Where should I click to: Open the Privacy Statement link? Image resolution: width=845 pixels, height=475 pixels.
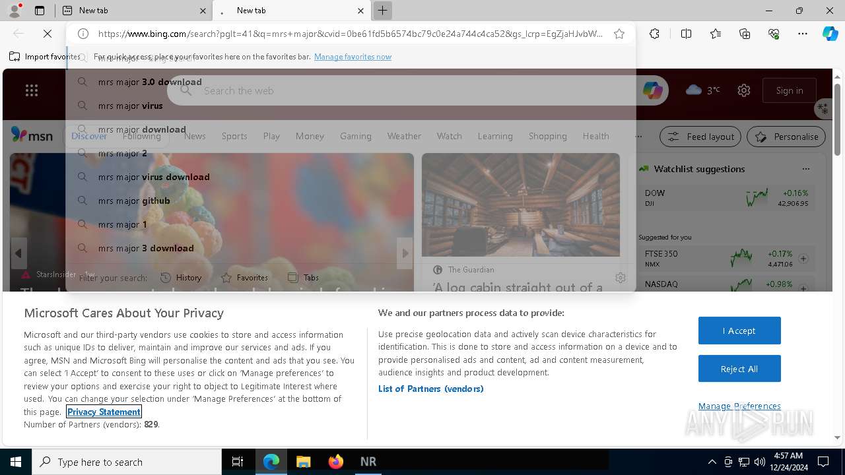coord(104,412)
